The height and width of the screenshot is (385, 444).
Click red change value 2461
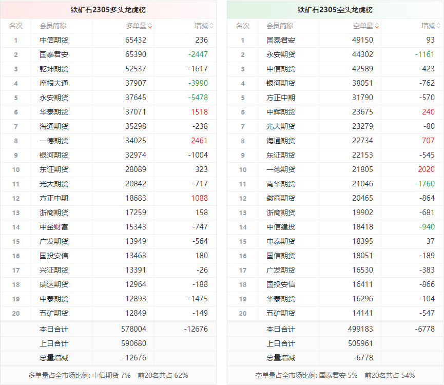199,141
